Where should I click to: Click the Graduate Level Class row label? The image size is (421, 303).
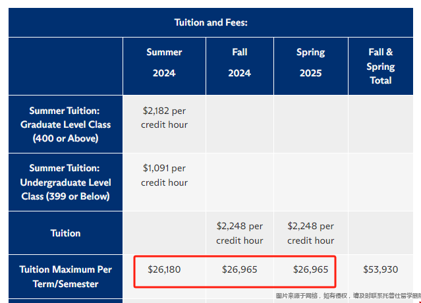tap(65, 124)
